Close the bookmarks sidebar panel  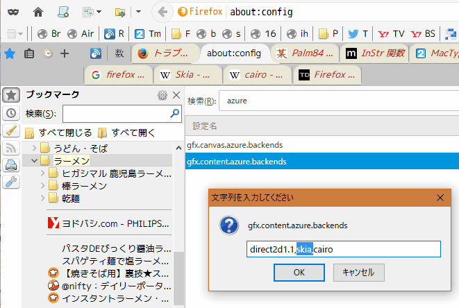[x=176, y=95]
